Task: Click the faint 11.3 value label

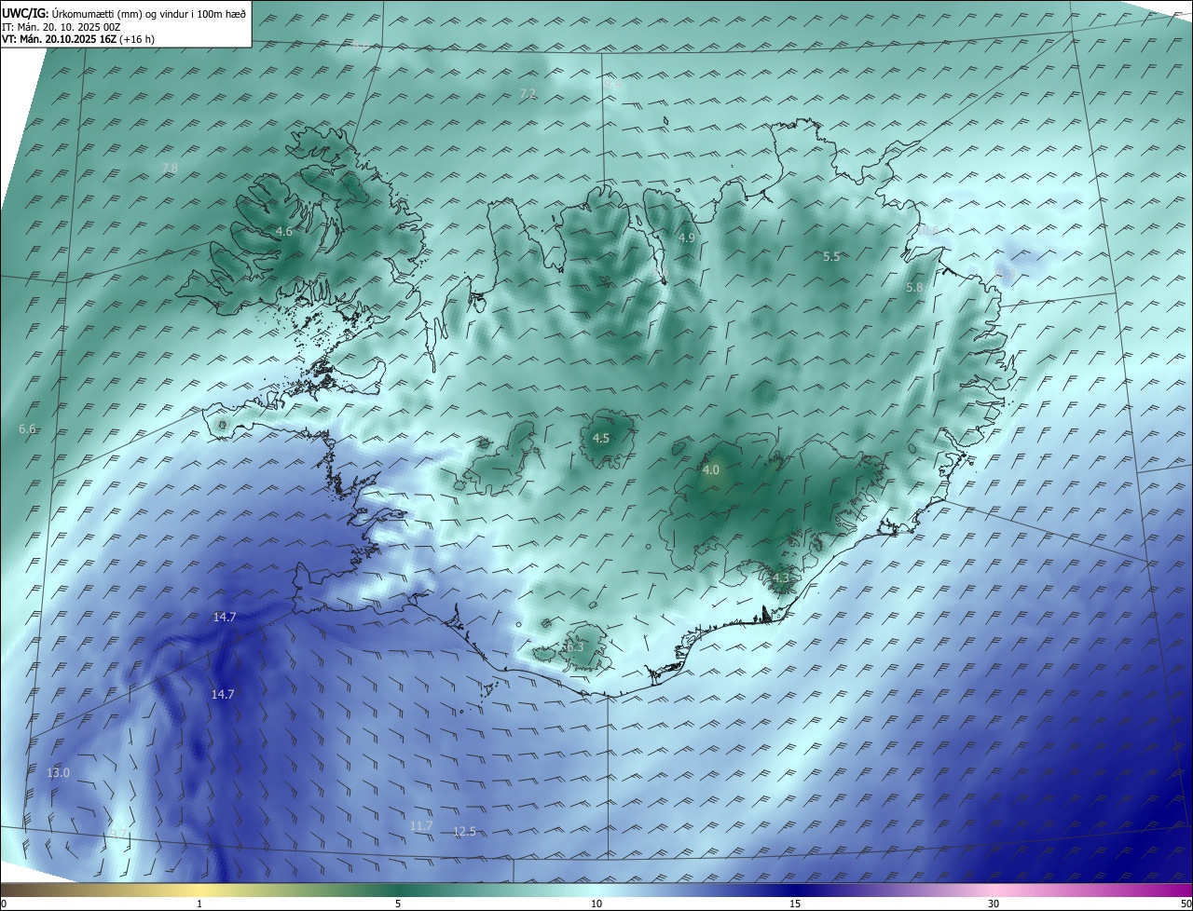Action: [1005, 273]
